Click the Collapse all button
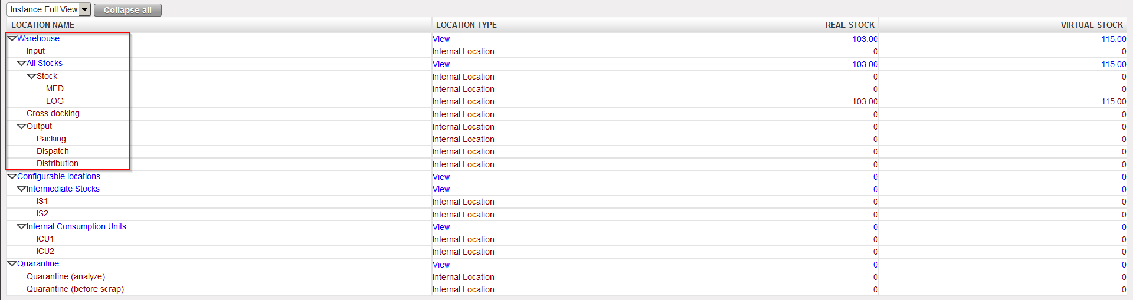The height and width of the screenshot is (300, 1133). pyautogui.click(x=127, y=10)
